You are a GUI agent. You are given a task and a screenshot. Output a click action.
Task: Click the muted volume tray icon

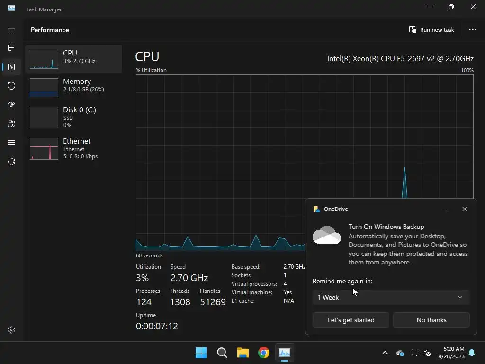[428, 353]
